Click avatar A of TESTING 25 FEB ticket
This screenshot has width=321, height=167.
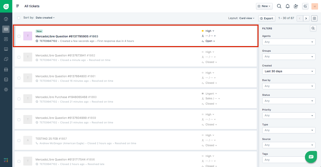(x=28, y=140)
